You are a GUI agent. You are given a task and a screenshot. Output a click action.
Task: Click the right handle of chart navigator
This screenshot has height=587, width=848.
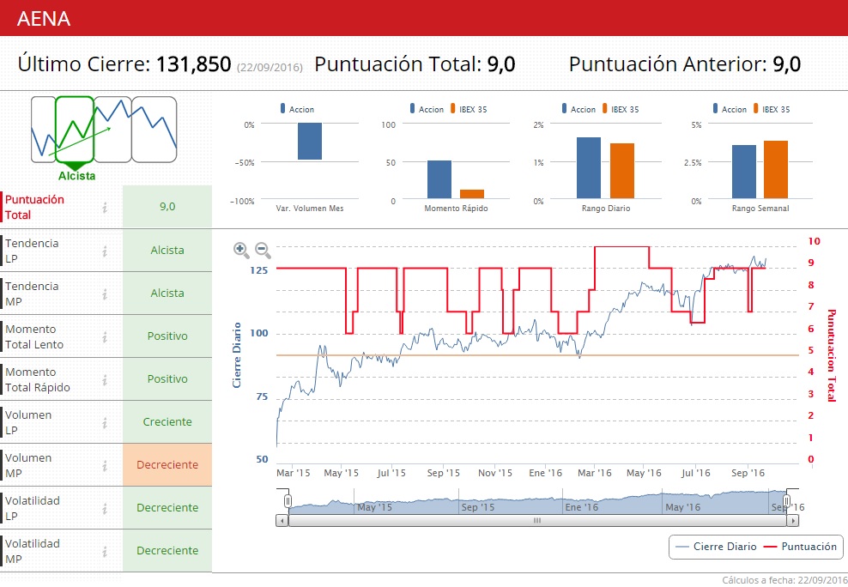pyautogui.click(x=787, y=501)
